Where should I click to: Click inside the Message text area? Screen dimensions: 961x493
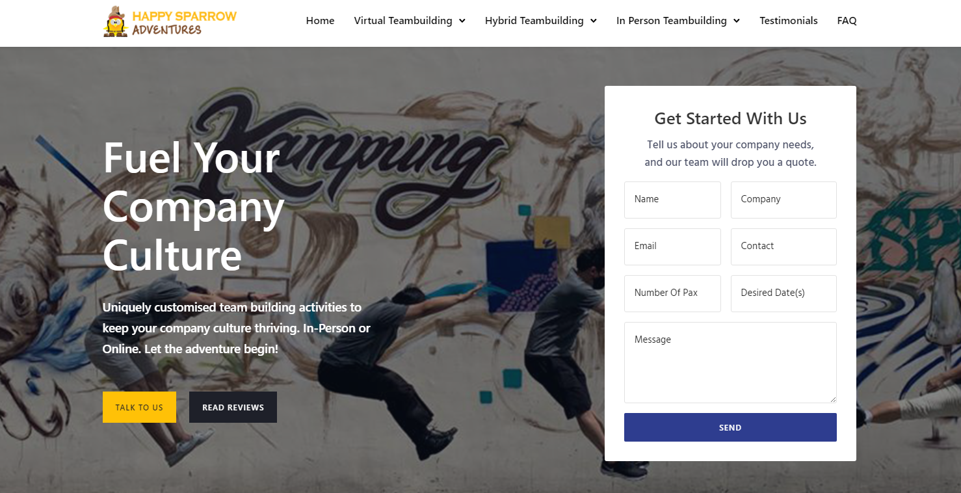point(730,362)
